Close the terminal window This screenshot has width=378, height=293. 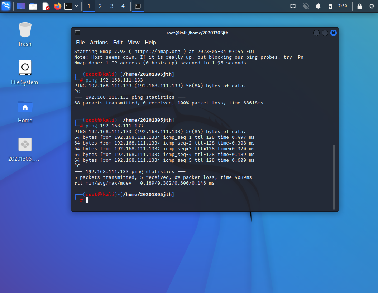[x=334, y=33]
